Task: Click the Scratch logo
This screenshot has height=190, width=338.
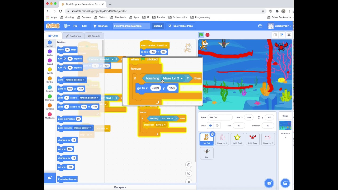Action: tap(53, 26)
